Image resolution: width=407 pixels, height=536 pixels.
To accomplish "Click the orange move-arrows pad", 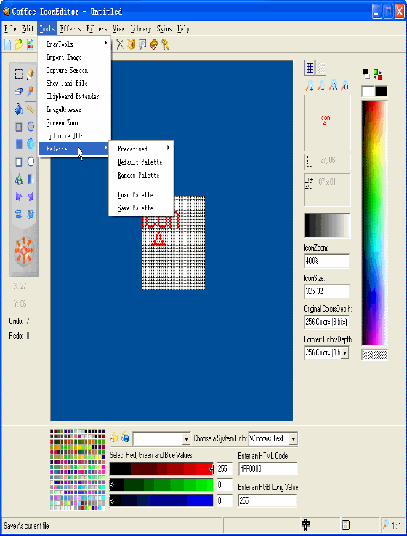I will pos(24,251).
